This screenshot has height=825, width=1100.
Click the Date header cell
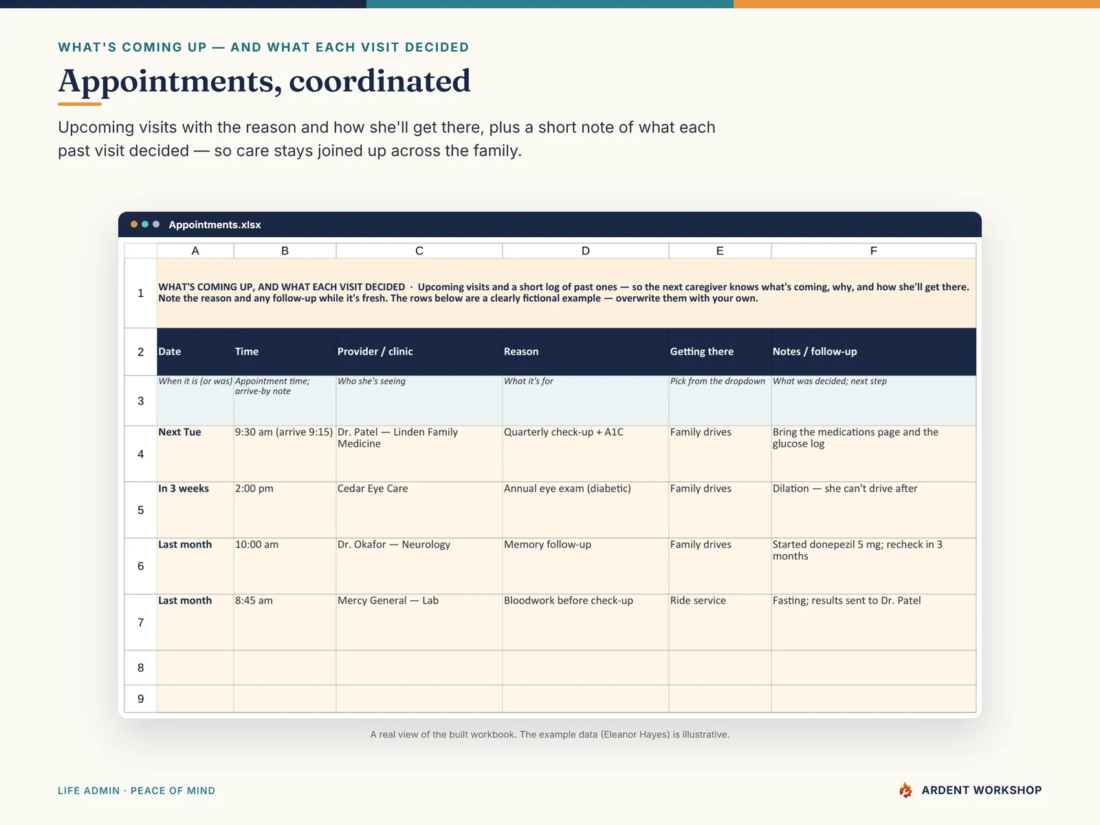(195, 351)
